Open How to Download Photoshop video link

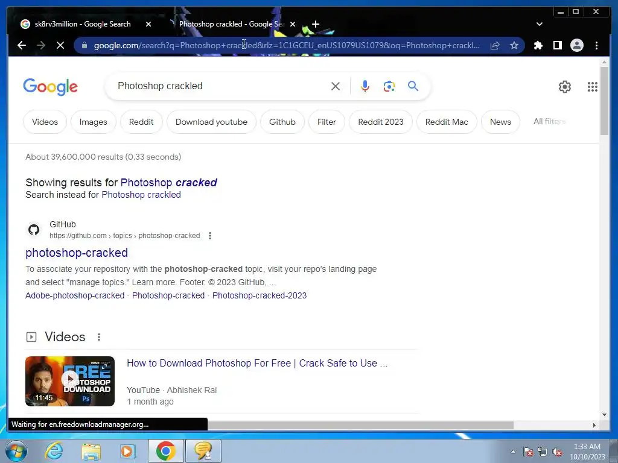257,363
